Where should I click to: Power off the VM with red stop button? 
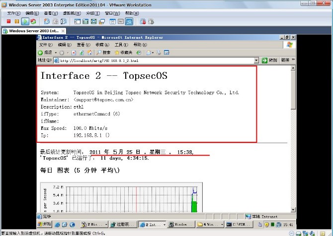[9, 22]
